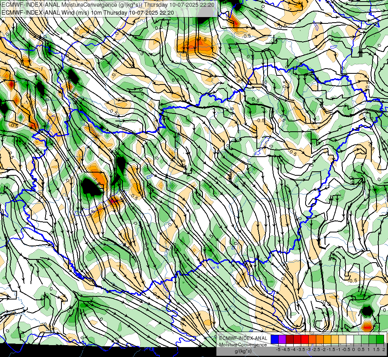The height and width of the screenshot is (357, 388).
Task: Choose the amber swatch between -2 and -1.5
Action: (327, 340)
